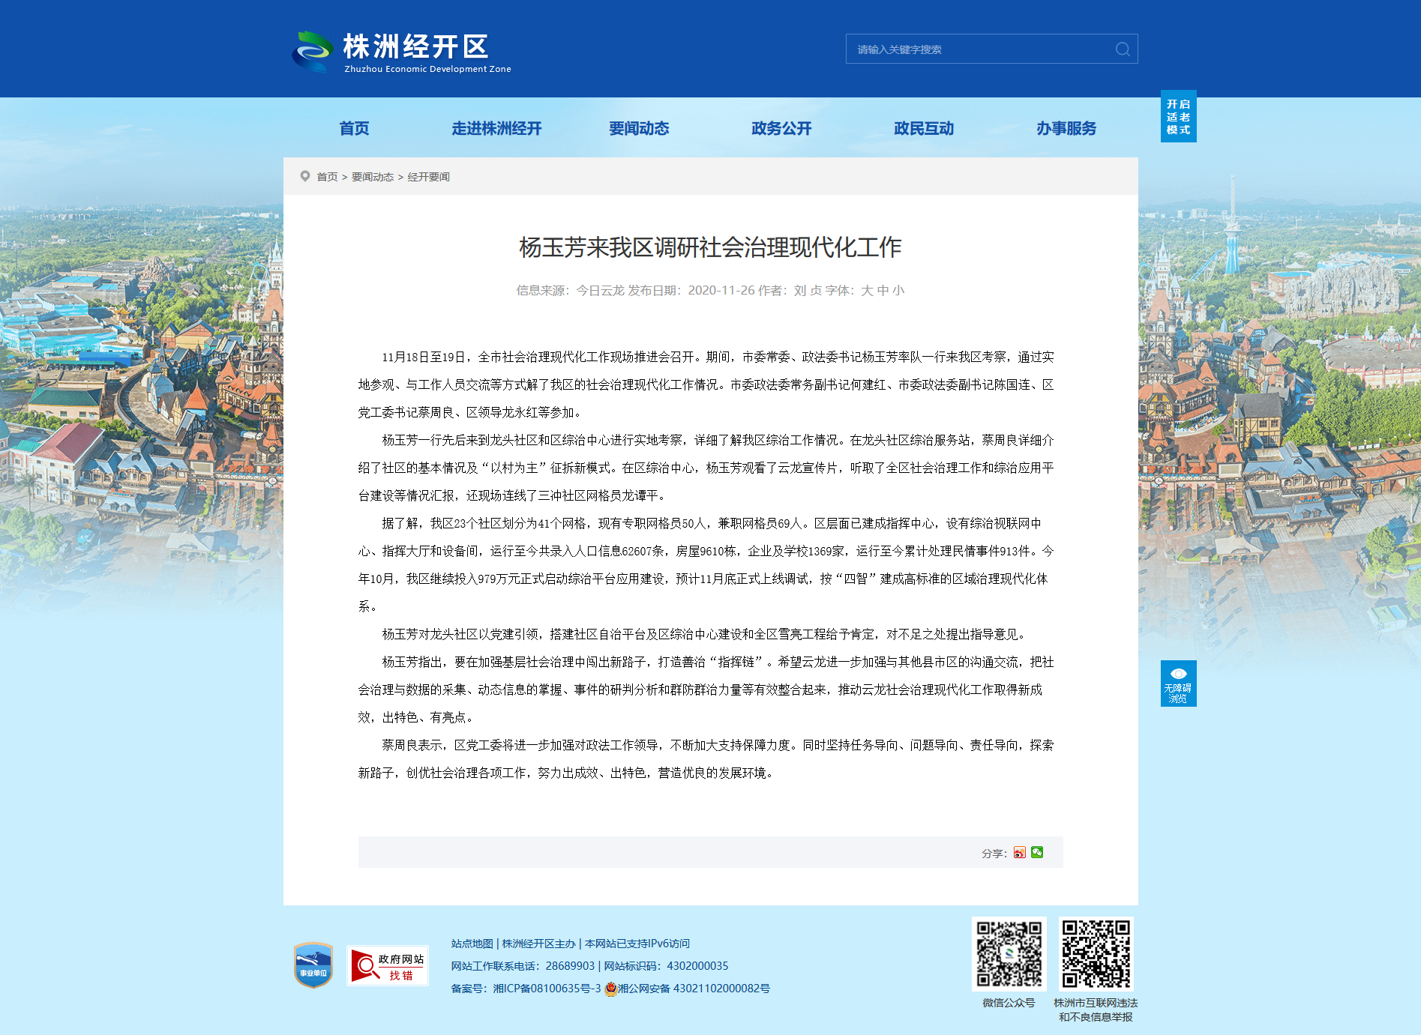Screen dimensions: 1421x1035
Task: Set font size to 小
Action: (898, 291)
